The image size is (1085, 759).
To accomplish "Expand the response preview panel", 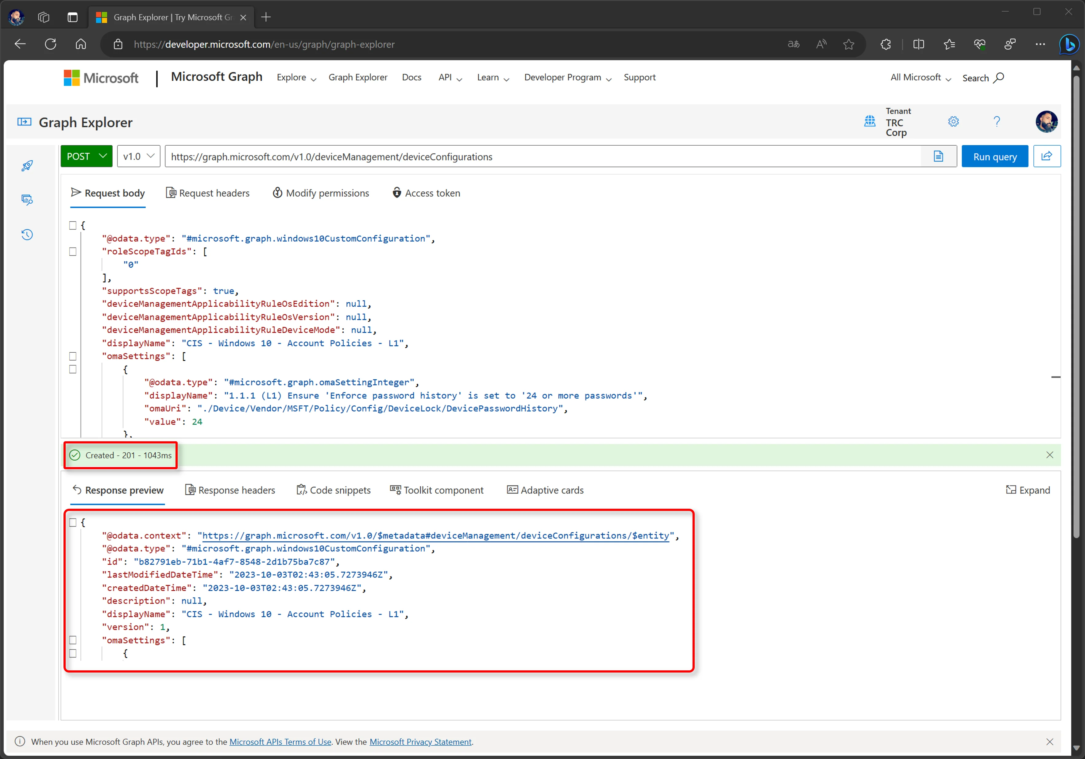I will point(1028,490).
